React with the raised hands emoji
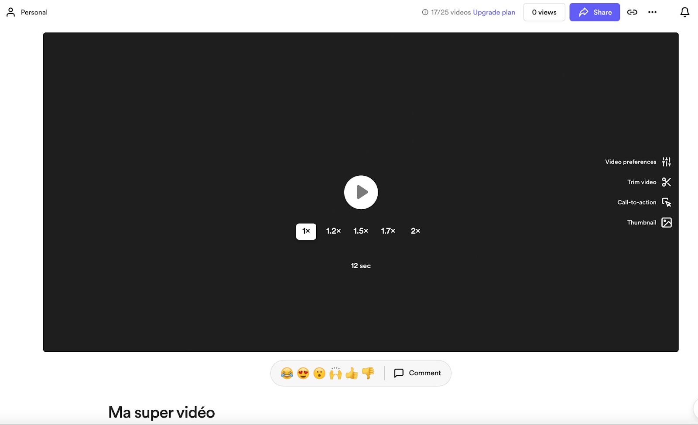Viewport: 698px width, 425px height. (335, 373)
